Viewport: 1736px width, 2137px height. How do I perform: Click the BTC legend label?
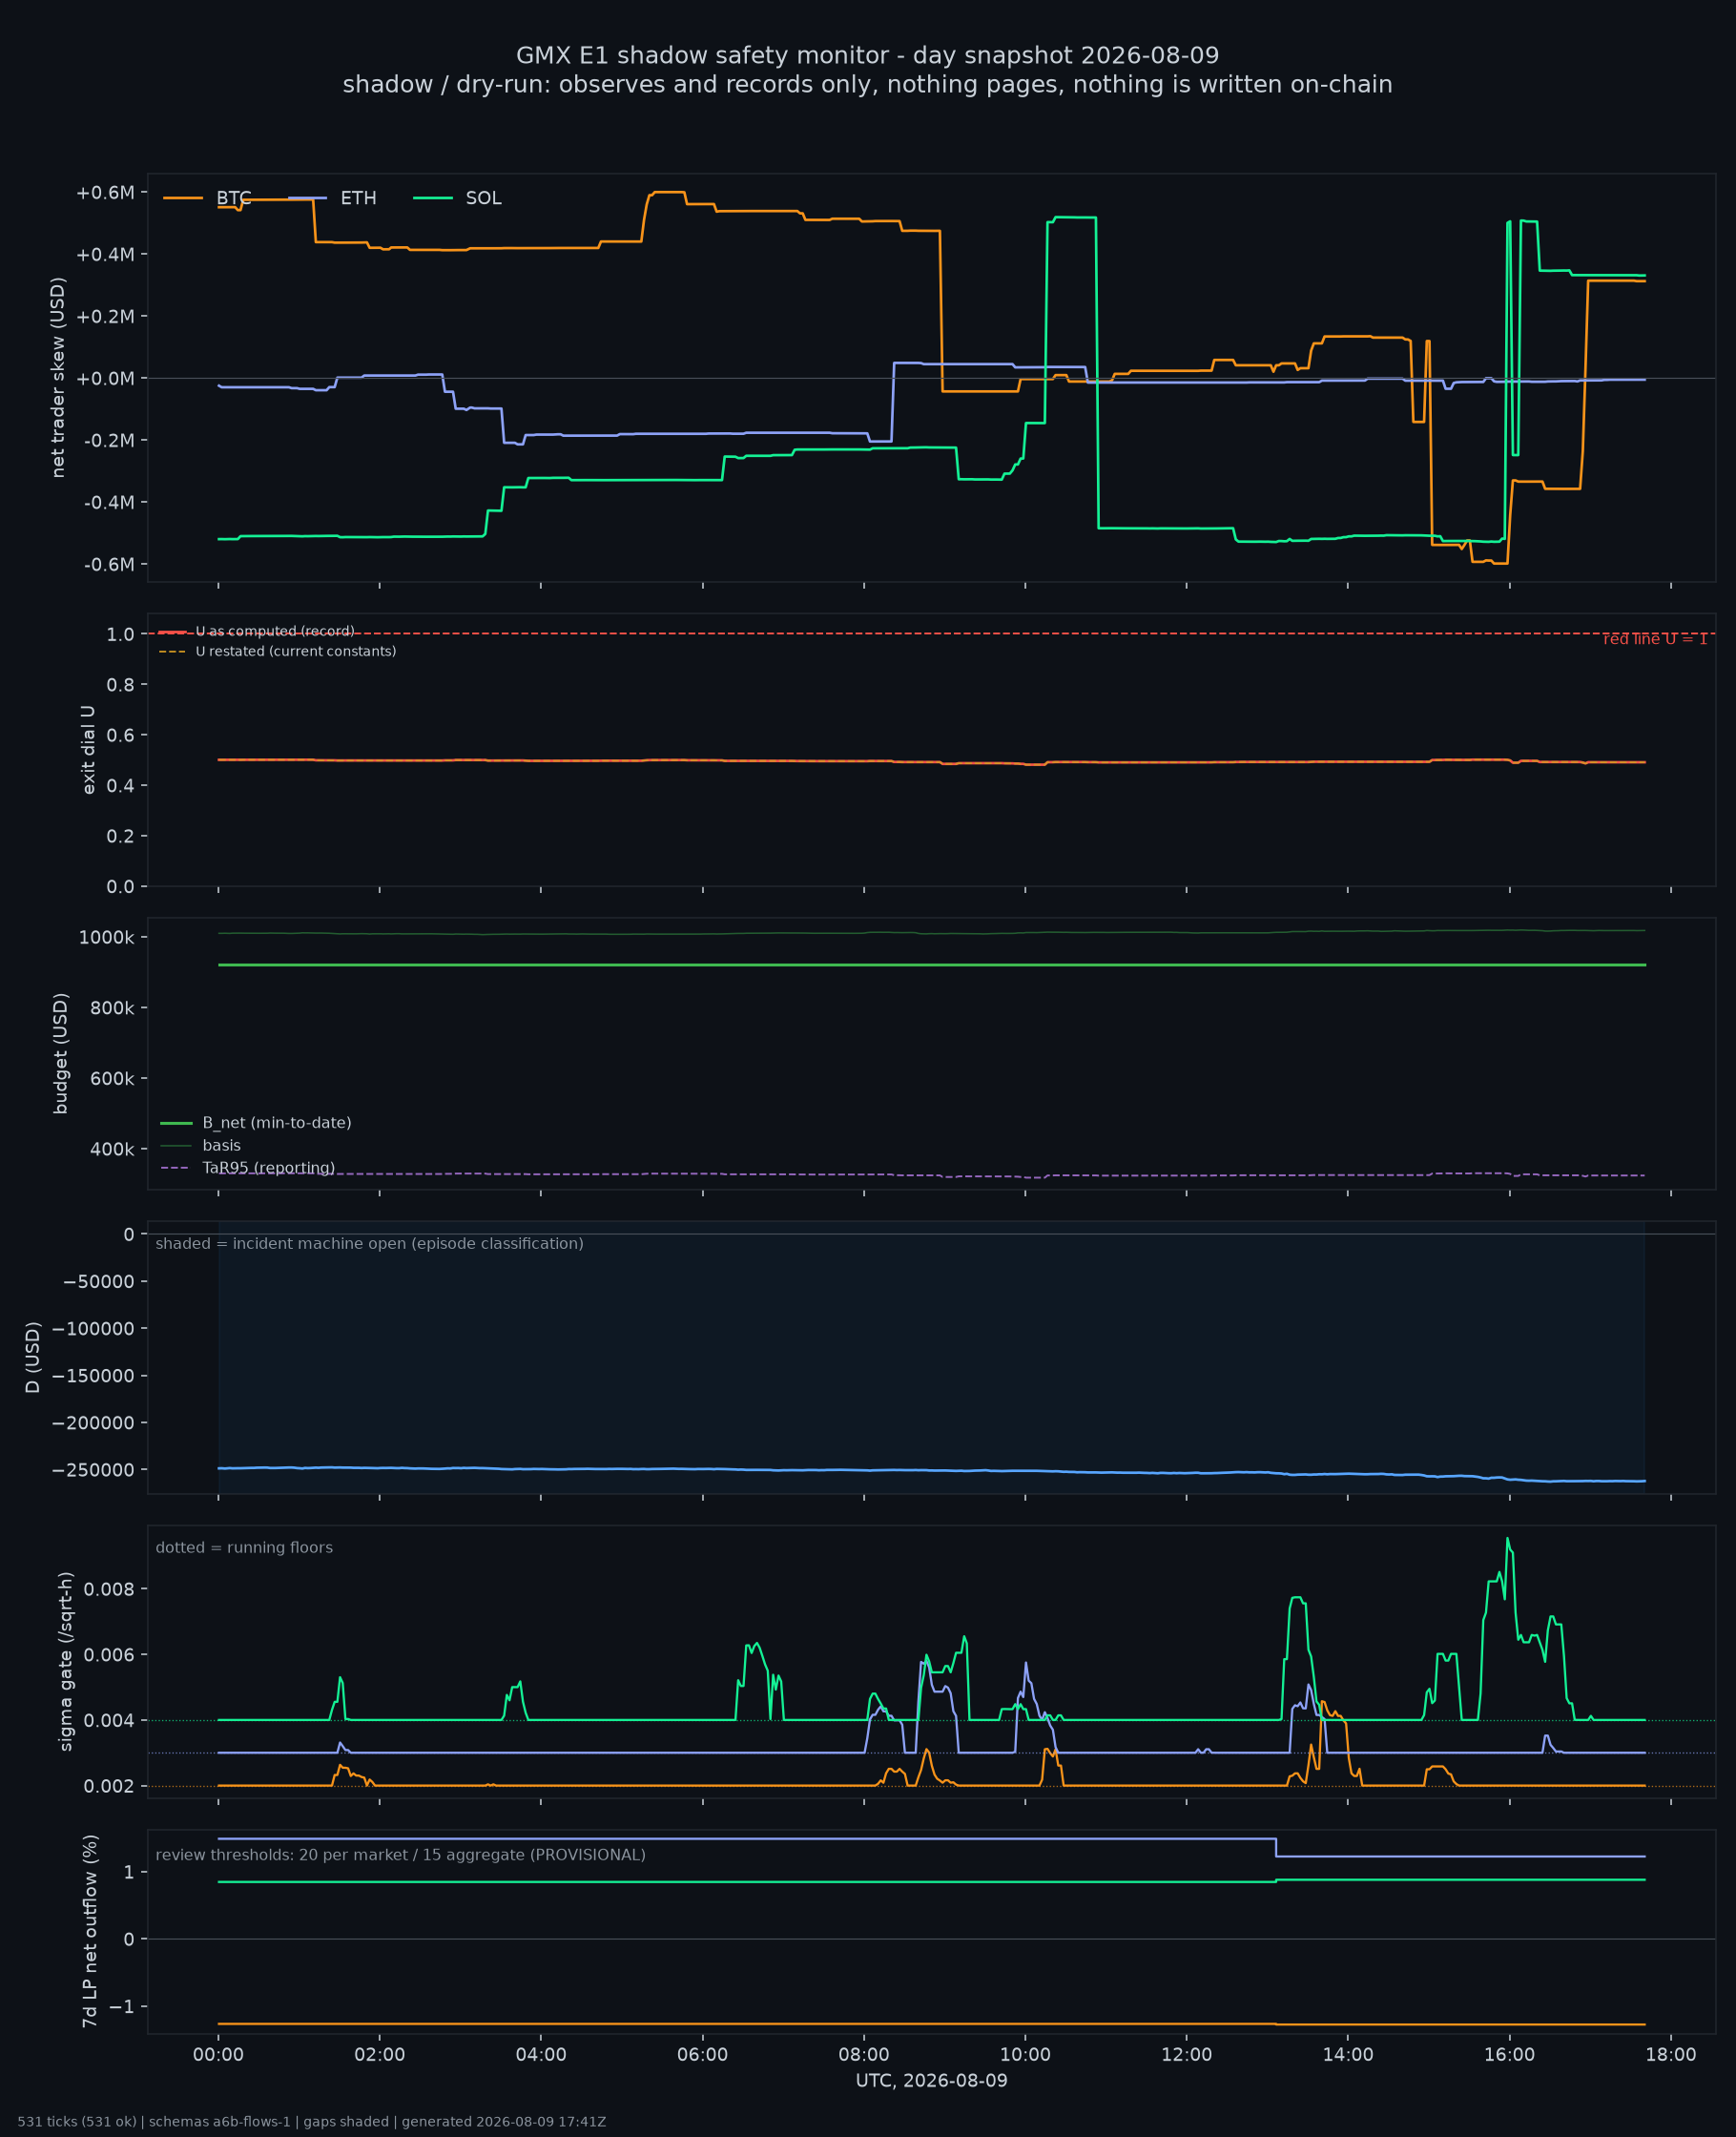[x=234, y=198]
